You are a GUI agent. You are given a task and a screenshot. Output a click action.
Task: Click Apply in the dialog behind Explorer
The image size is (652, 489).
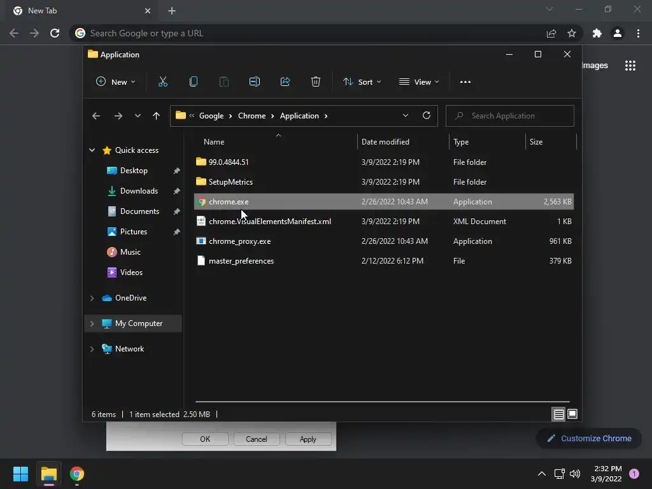[308, 439]
